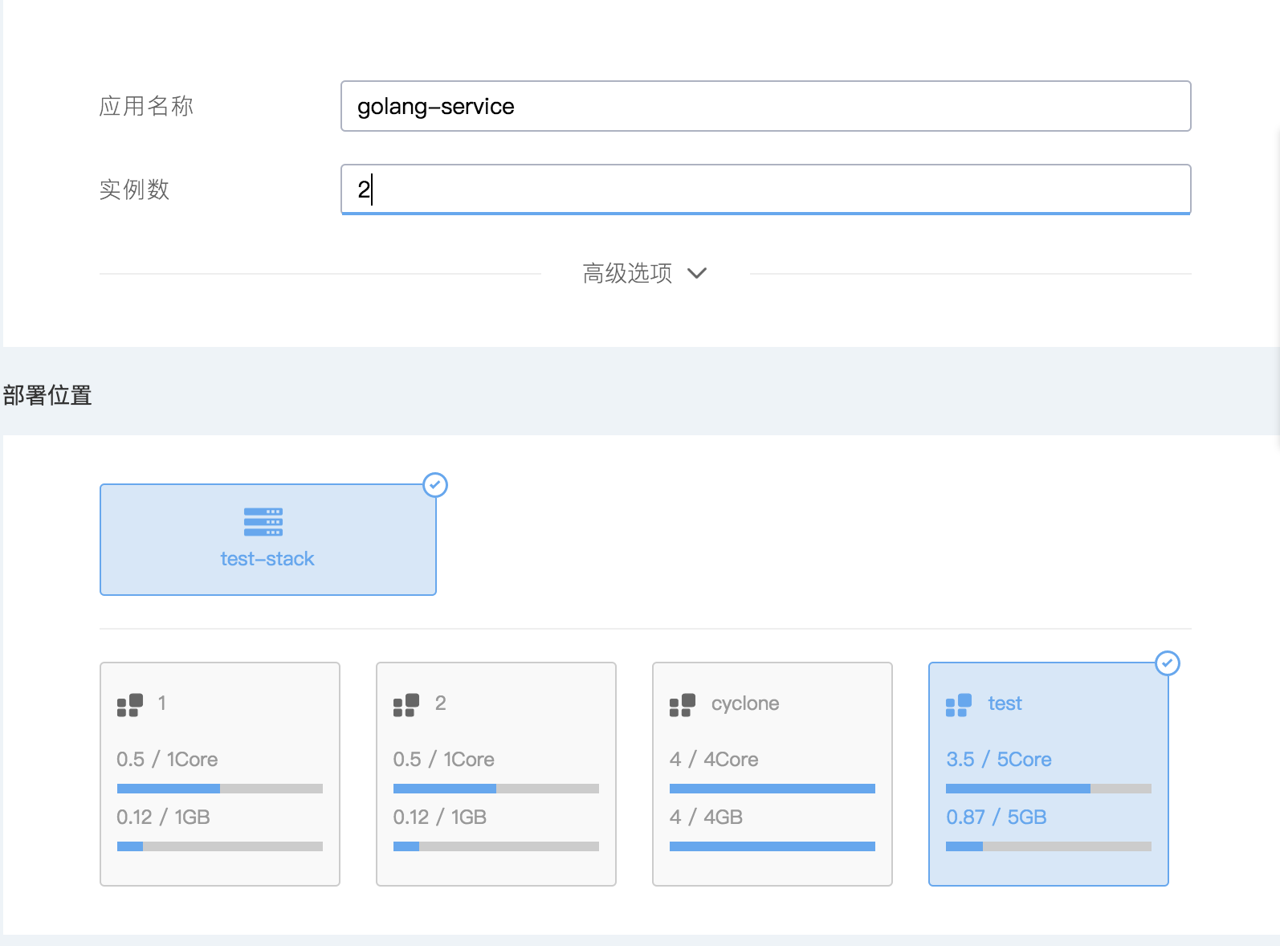Image resolution: width=1280 pixels, height=946 pixels.
Task: Open the 高级选项 advanced options section
Action: (628, 273)
